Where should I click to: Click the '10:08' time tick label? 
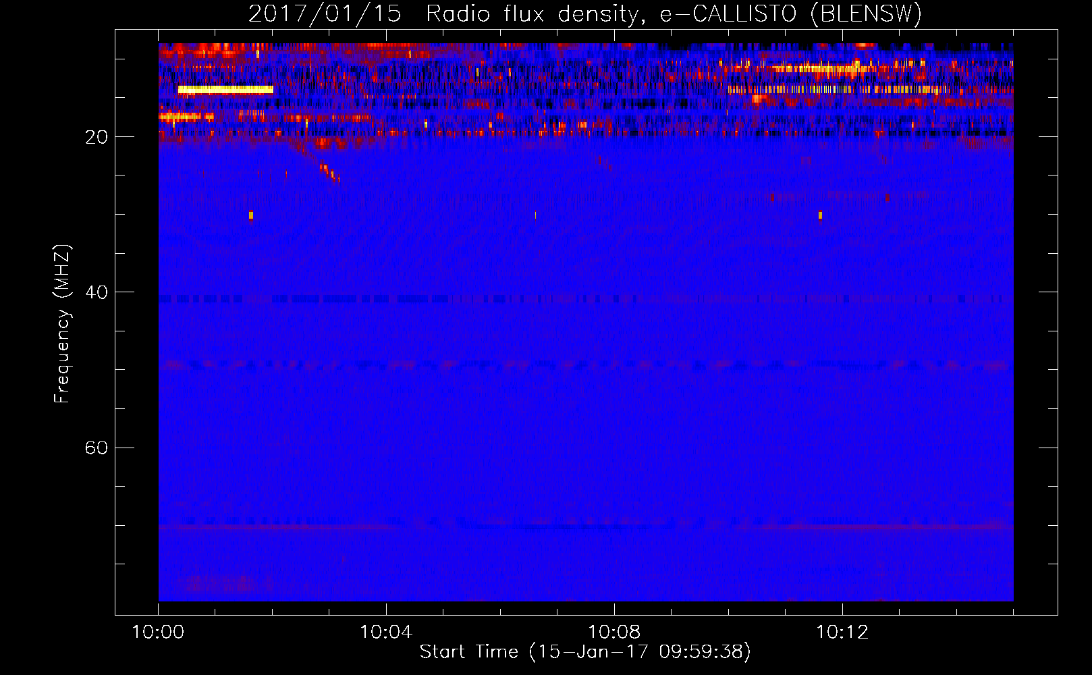click(614, 632)
